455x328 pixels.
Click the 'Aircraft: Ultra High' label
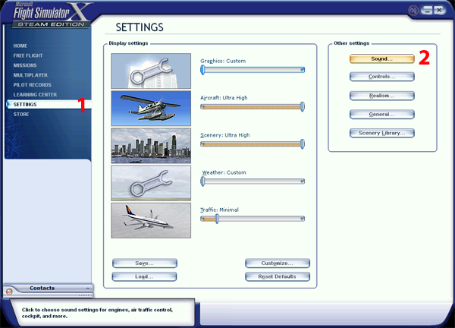[224, 98]
